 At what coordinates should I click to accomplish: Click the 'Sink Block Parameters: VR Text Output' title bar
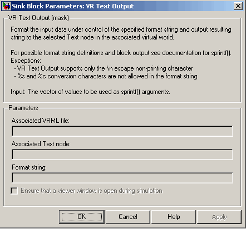point(122,6)
